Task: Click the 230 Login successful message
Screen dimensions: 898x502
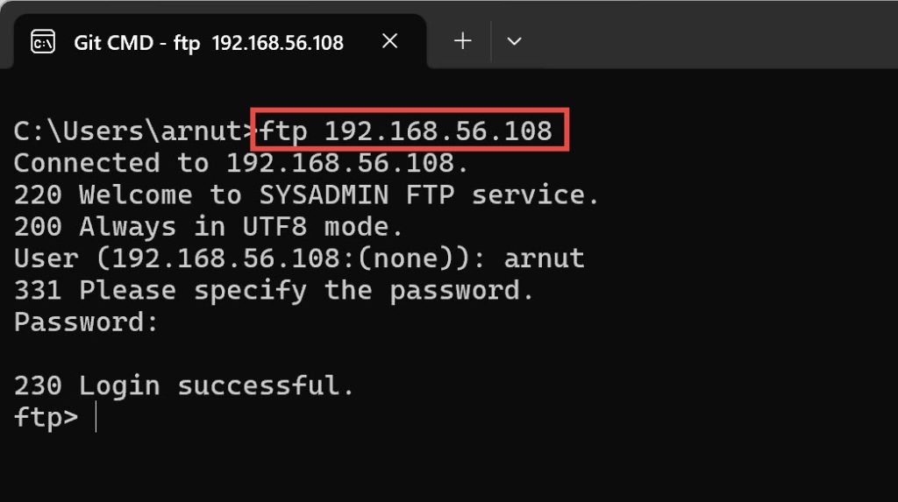Action: coord(184,385)
